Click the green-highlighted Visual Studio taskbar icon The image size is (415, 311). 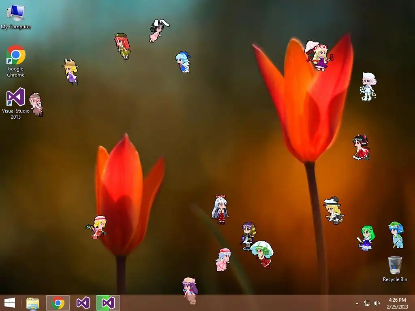108,303
